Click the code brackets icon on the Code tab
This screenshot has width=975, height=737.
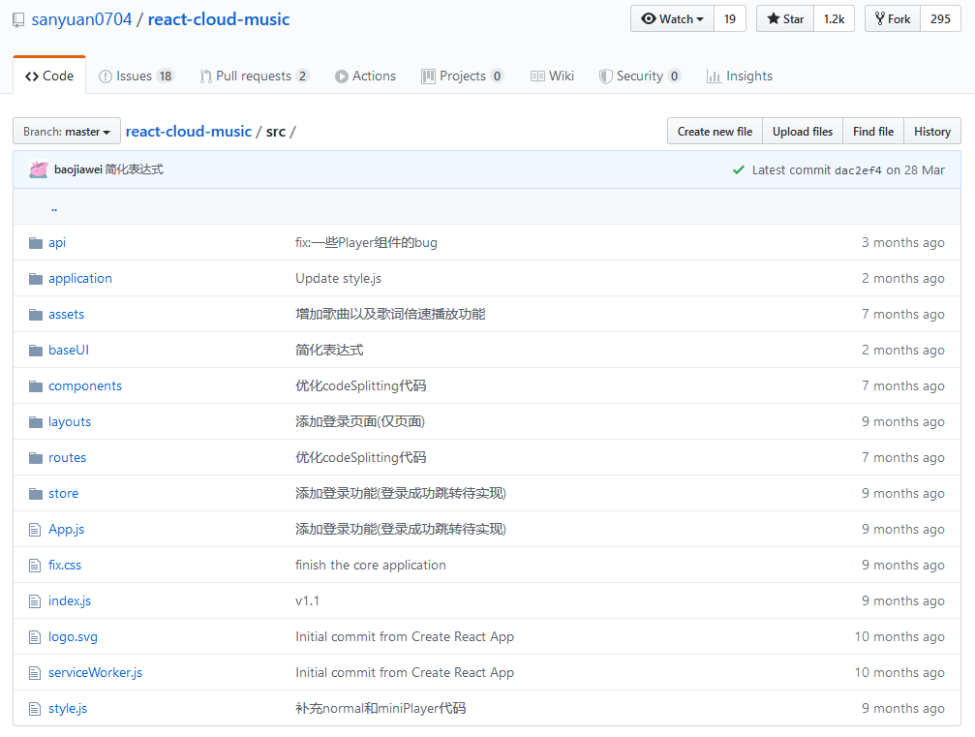pyautogui.click(x=31, y=75)
